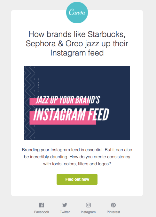Click the headline's last line "Instagram feed"

[x=77, y=53]
